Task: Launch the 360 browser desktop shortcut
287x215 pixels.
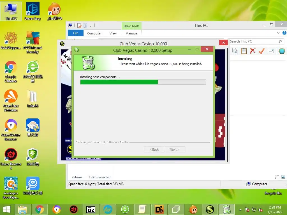Action: pos(33,71)
